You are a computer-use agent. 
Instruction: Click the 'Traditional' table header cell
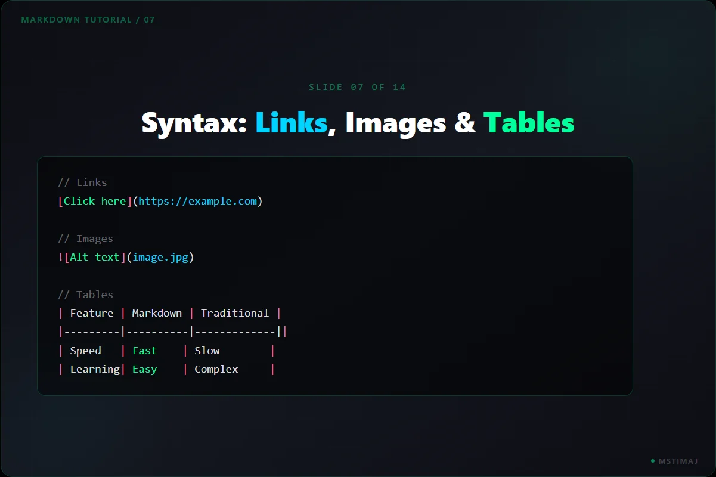pyautogui.click(x=235, y=313)
